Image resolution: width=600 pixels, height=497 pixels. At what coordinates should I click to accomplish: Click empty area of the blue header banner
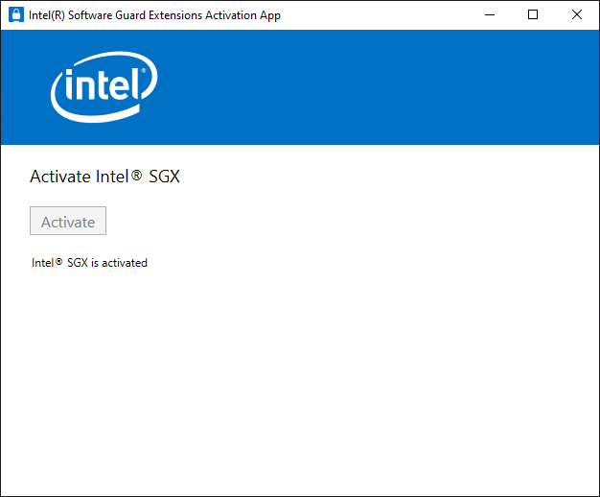(x=383, y=87)
